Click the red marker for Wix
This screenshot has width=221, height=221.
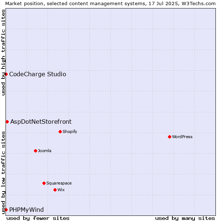(x=55, y=190)
